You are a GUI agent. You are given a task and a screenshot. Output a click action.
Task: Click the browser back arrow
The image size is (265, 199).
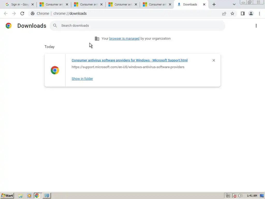6,13
